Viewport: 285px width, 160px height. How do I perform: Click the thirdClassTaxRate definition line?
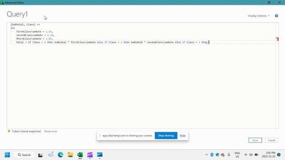tap(35, 39)
